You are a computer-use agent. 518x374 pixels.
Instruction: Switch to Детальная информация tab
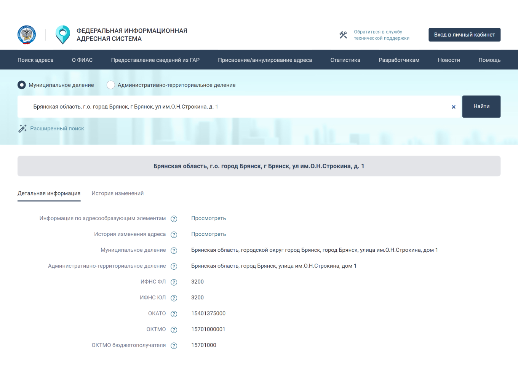pyautogui.click(x=49, y=193)
